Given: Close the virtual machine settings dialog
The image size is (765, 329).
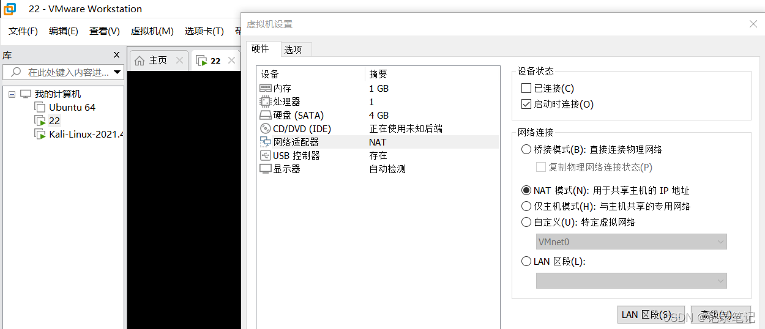Looking at the screenshot, I should coord(753,24).
